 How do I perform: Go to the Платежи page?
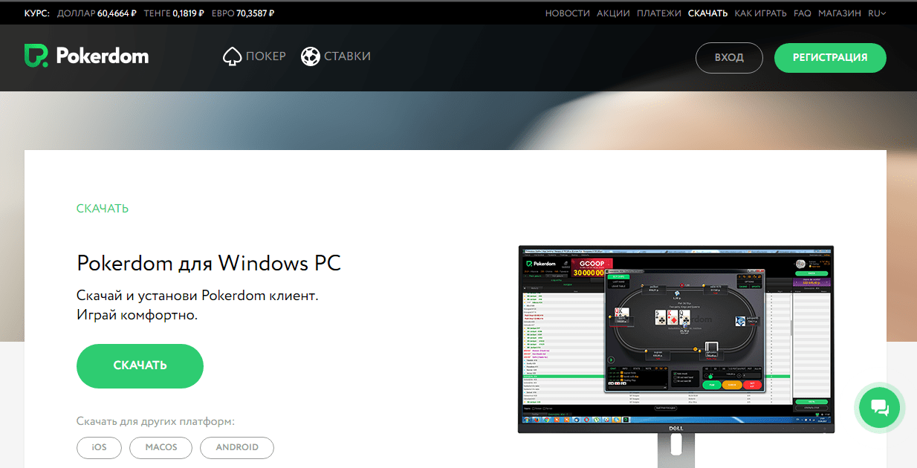[x=658, y=13]
